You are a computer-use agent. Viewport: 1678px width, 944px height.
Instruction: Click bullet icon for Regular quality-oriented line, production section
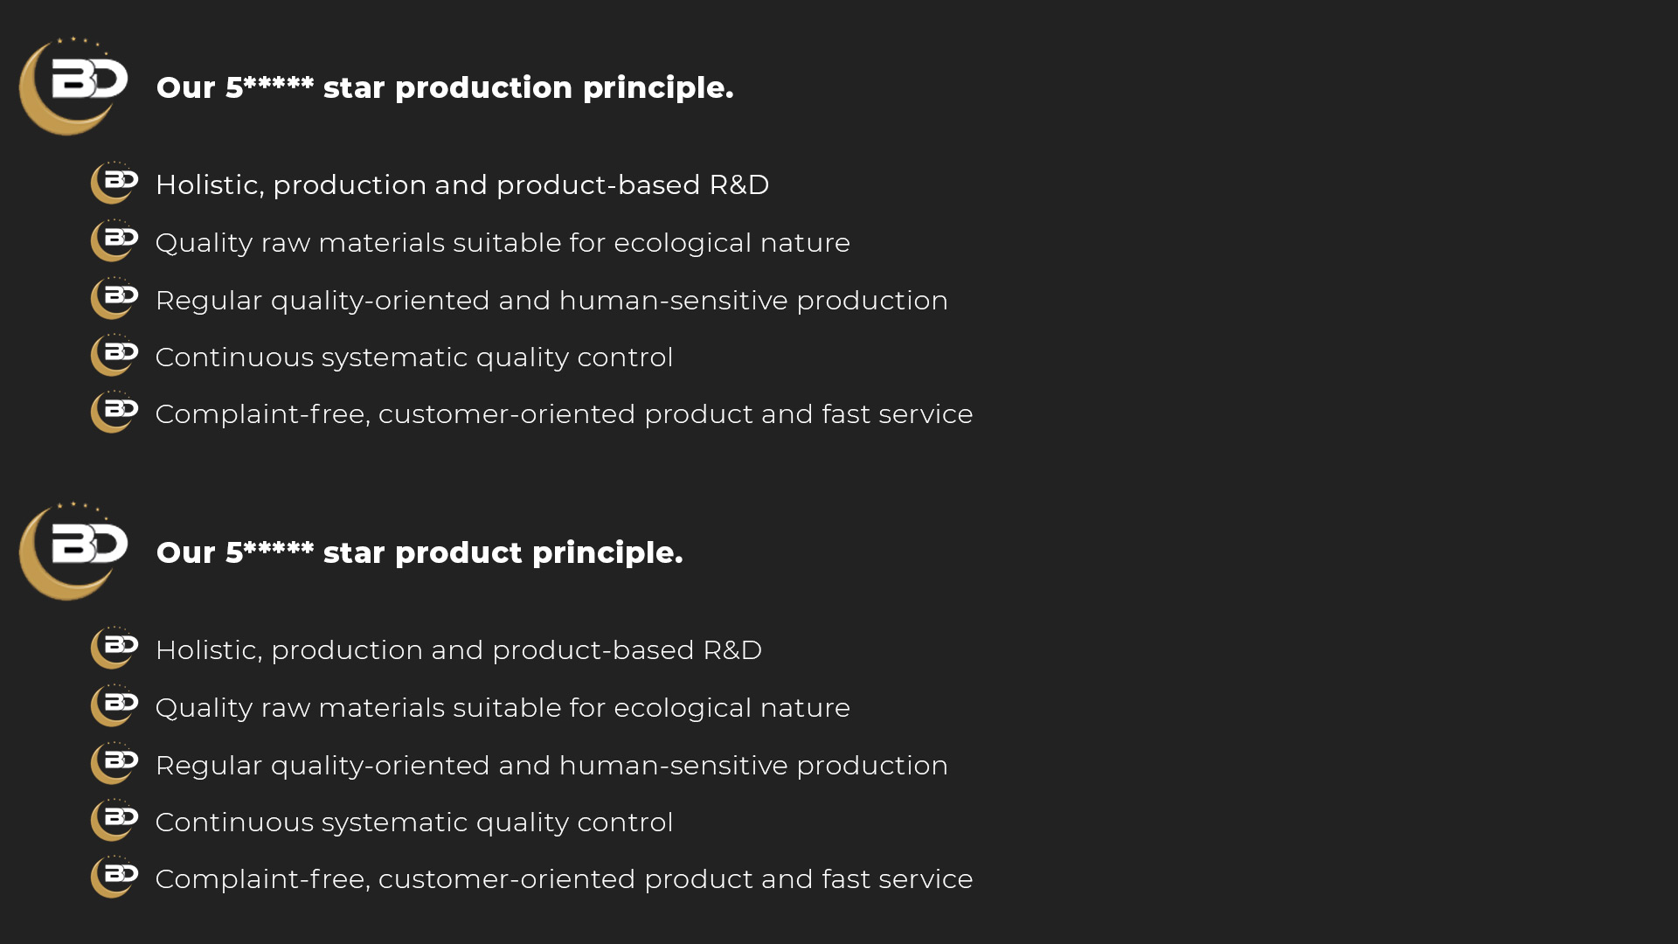click(114, 298)
